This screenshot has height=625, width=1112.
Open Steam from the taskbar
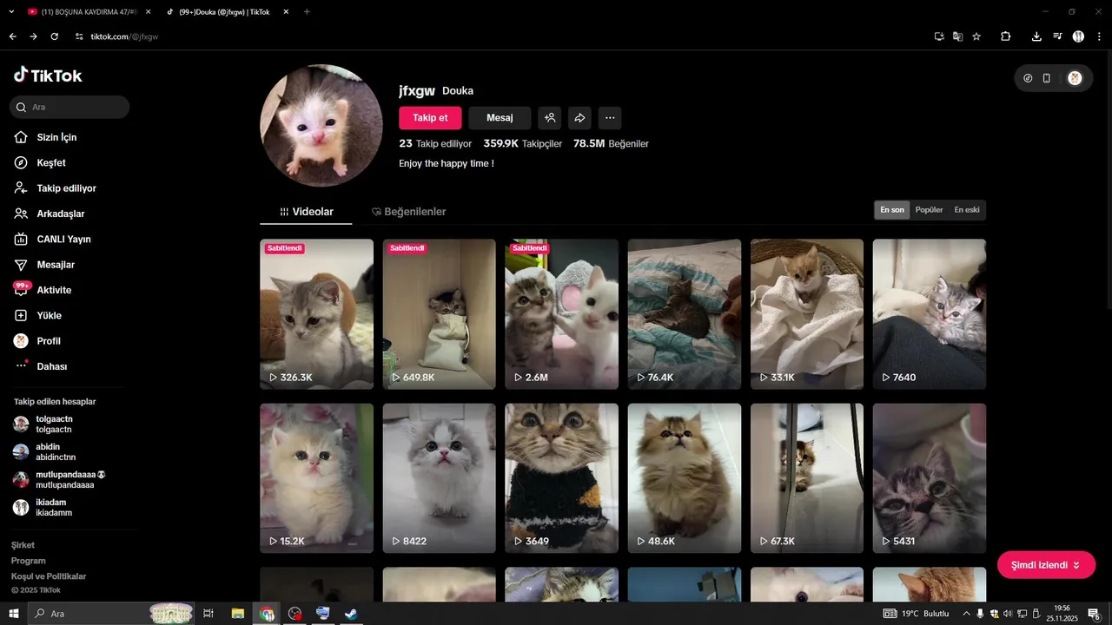(x=351, y=614)
